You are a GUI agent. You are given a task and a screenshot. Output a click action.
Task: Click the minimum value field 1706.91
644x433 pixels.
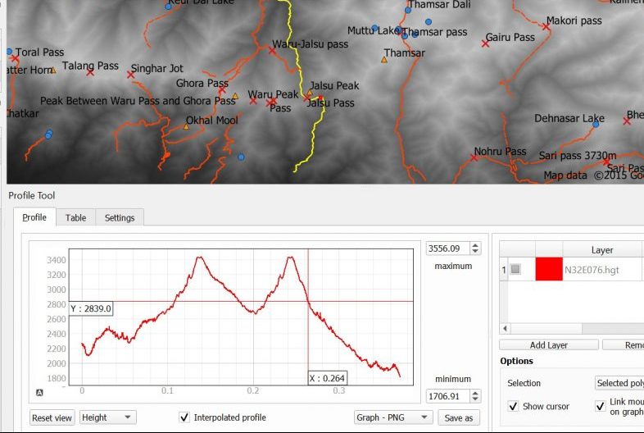pos(447,396)
